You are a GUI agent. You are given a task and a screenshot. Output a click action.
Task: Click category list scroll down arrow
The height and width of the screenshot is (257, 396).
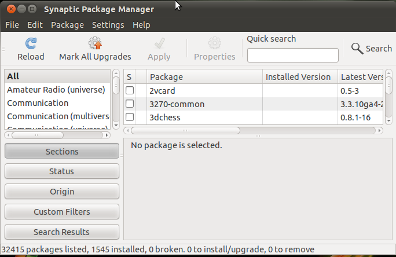pyautogui.click(x=116, y=125)
